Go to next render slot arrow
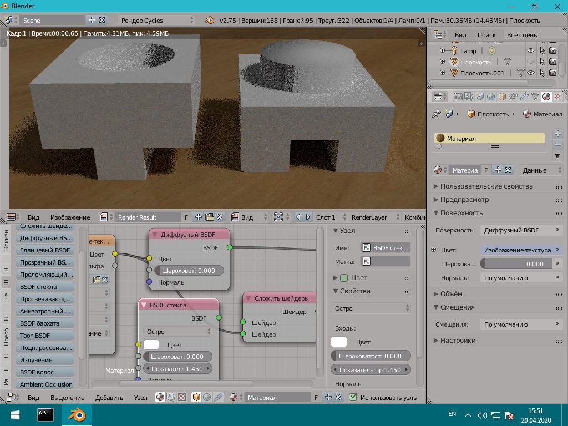 [308, 217]
